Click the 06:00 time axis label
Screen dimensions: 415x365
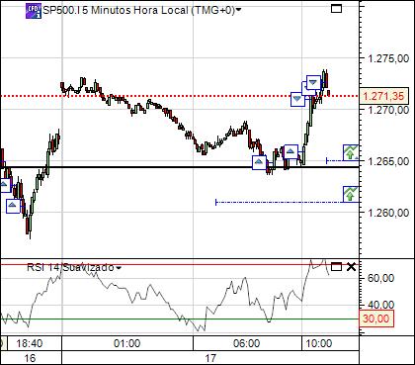pyautogui.click(x=246, y=343)
